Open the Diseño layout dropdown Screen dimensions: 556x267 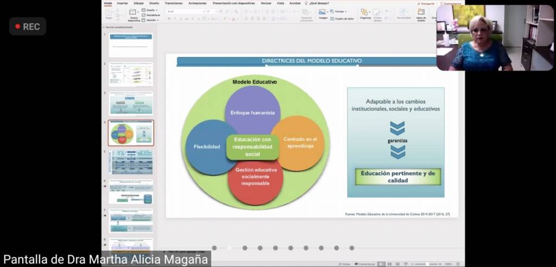point(150,10)
